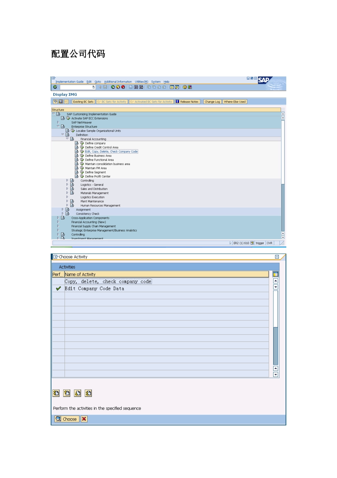
Task: Click the red Cancel icon in toolbar
Action: 123,87
